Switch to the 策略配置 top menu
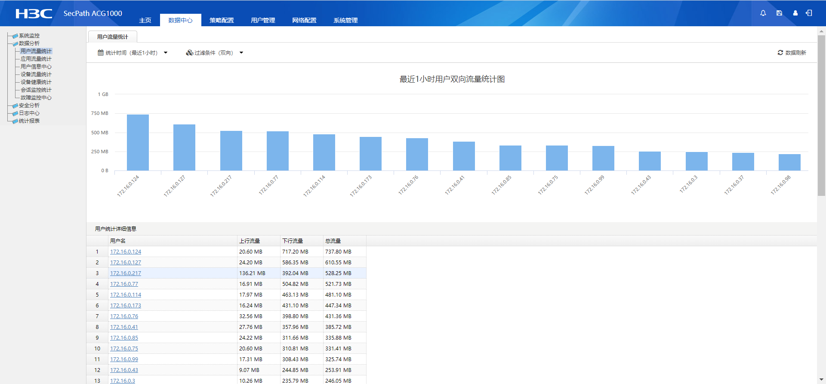 click(x=222, y=20)
